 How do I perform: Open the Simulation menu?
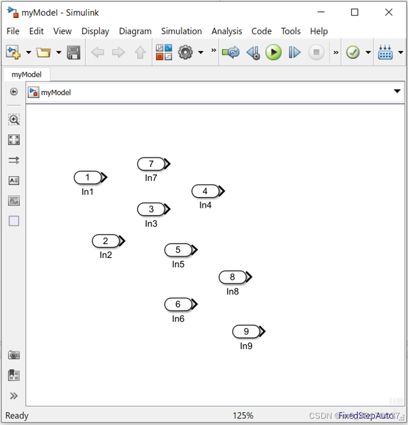[181, 31]
